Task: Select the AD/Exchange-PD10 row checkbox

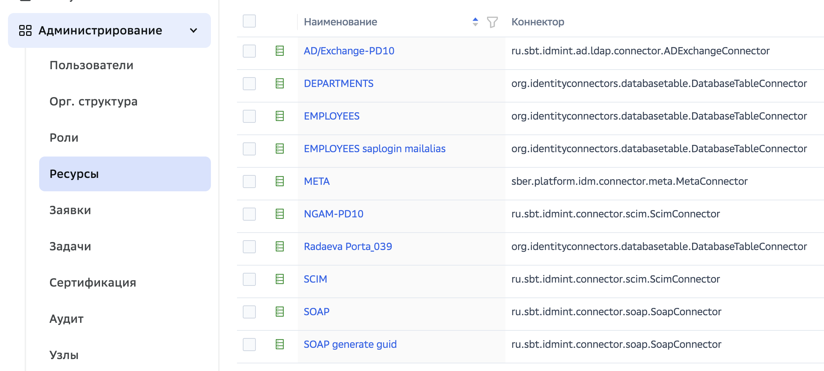Action: point(249,51)
